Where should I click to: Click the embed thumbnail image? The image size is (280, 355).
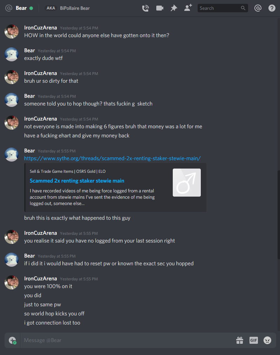point(187,183)
